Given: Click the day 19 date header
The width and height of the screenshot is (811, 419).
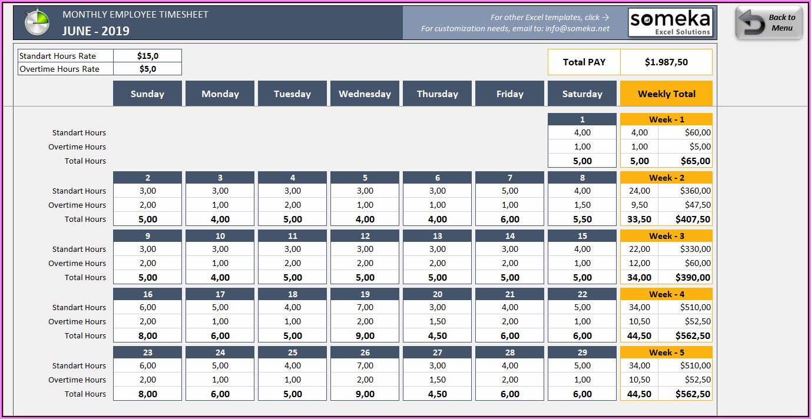Looking at the screenshot, I should [365, 294].
